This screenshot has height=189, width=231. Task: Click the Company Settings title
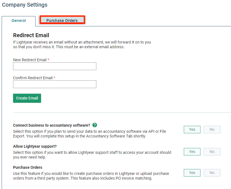25,5
